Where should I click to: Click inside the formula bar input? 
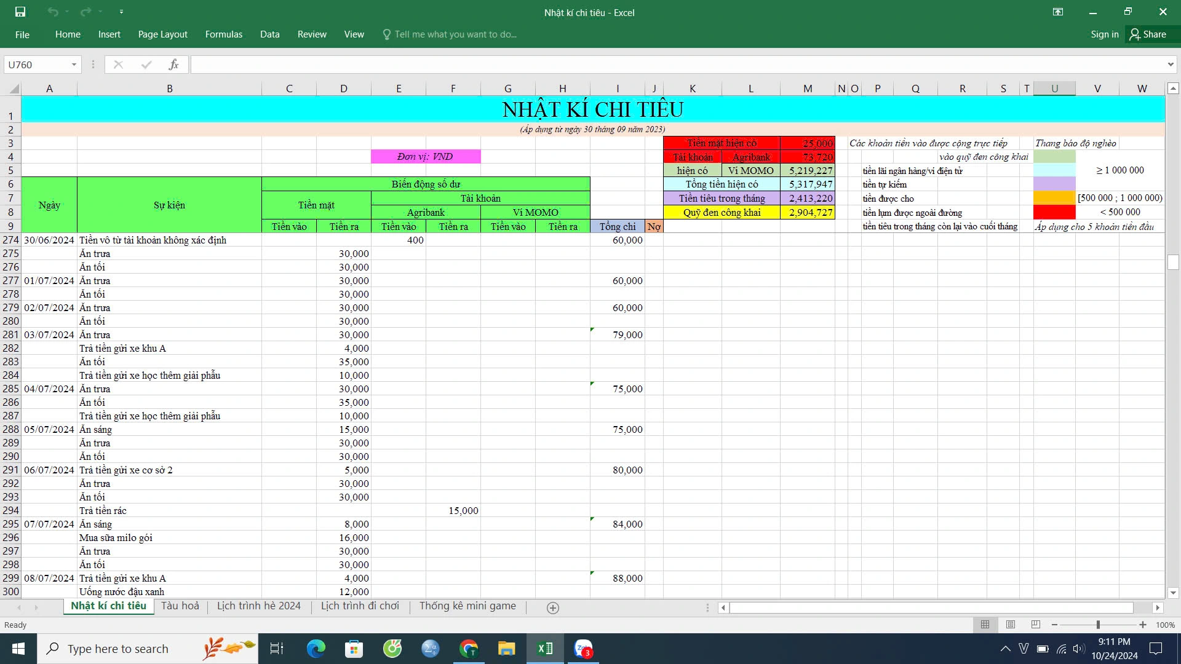pos(677,65)
